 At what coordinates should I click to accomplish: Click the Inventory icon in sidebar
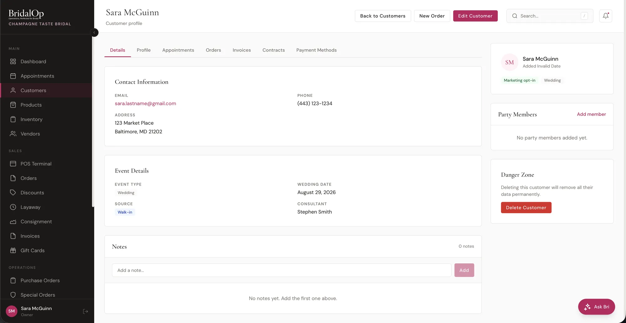click(13, 119)
